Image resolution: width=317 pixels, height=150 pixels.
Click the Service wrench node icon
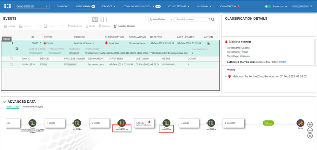[300, 123]
